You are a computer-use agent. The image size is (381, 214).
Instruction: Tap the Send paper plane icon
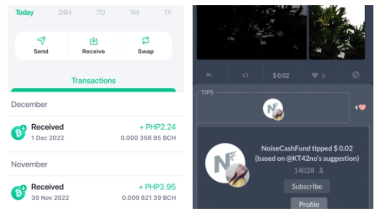pyautogui.click(x=41, y=41)
